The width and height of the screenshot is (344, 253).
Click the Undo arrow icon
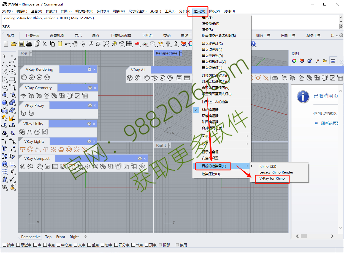pyautogui.click(x=68, y=44)
